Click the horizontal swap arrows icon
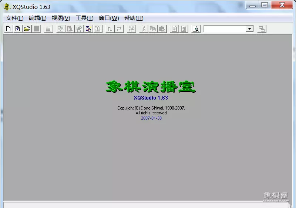Image resolution: width=296 pixels, height=208 pixels. pos(119,29)
